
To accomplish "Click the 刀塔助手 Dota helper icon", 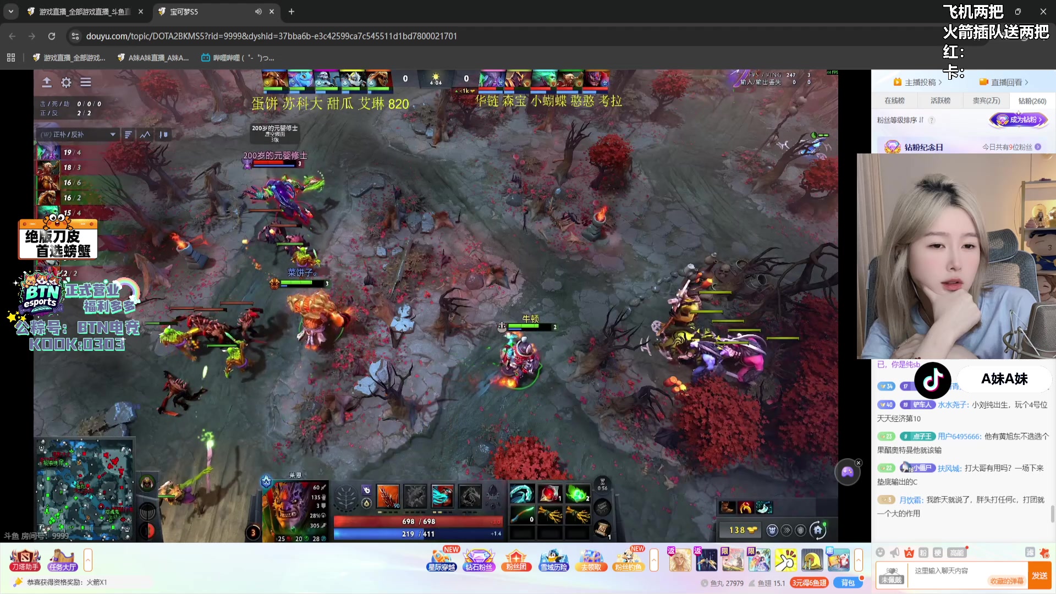I will [25, 560].
